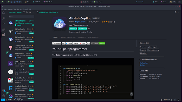Click the Try Copilot Free trial badge
This screenshot has width=182, height=102.
click(x=98, y=43)
